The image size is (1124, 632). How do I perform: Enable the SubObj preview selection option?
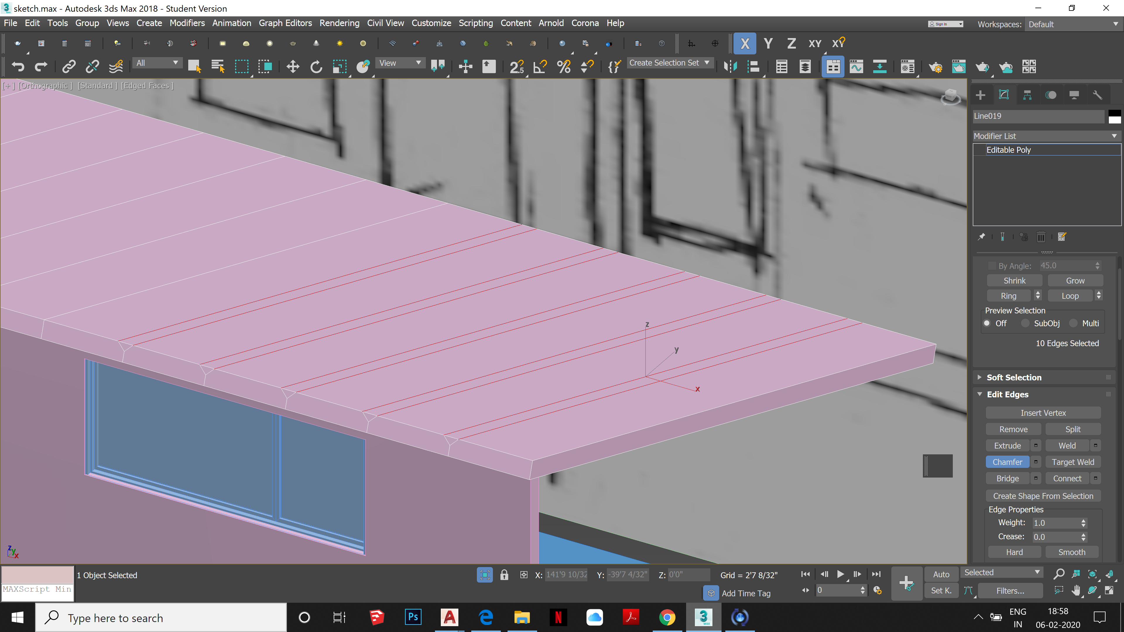click(1026, 323)
